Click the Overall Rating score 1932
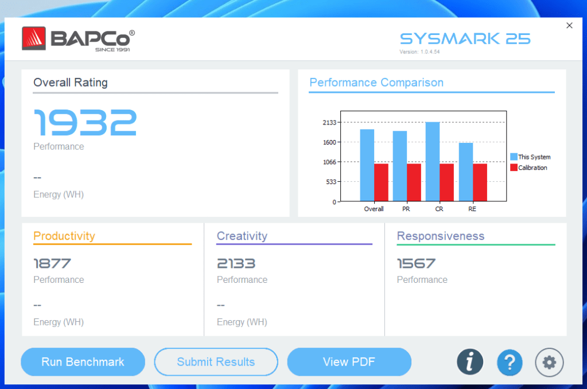 click(84, 122)
